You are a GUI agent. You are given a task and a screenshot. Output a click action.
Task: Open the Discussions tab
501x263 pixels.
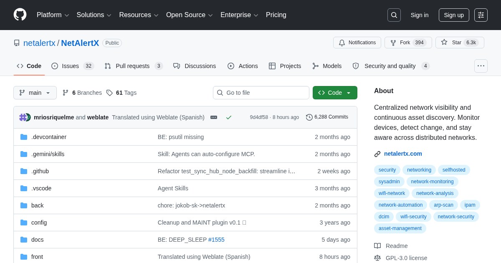pos(195,66)
